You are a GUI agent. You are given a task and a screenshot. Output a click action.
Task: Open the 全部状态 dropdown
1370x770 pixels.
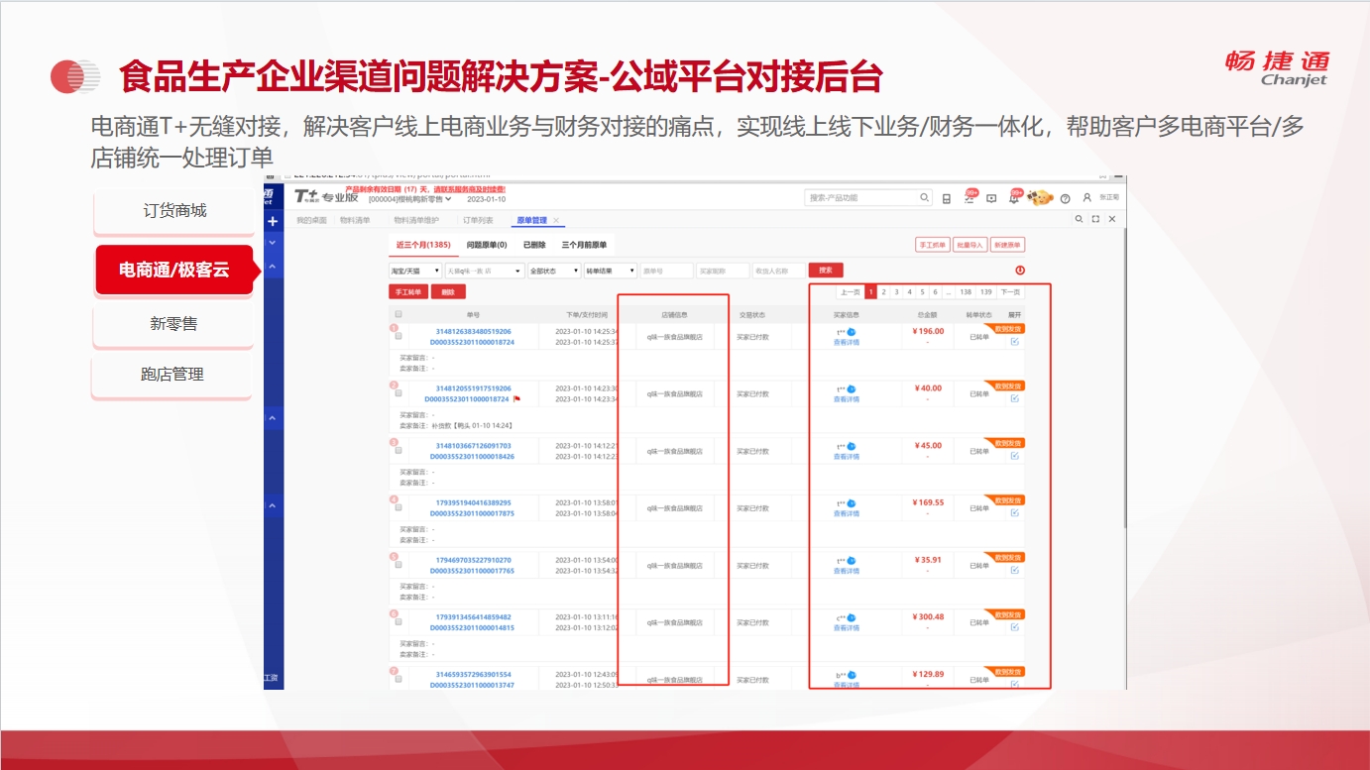554,271
